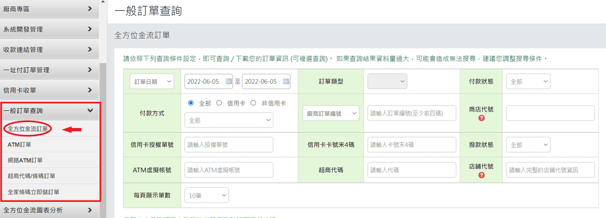Click help icon under 店鋪代號

click(x=481, y=175)
